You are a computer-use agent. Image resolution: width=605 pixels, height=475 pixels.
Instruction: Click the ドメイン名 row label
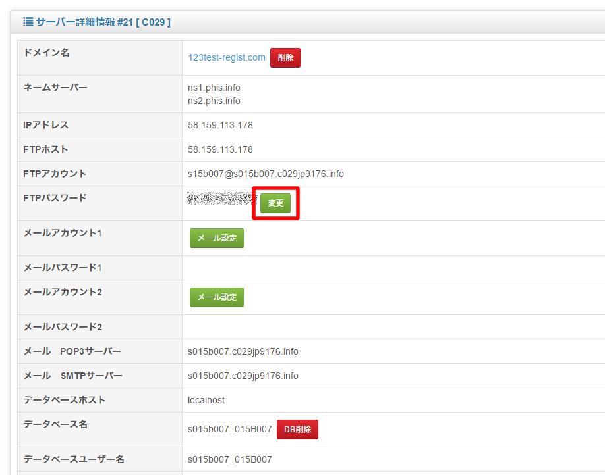click(x=46, y=53)
